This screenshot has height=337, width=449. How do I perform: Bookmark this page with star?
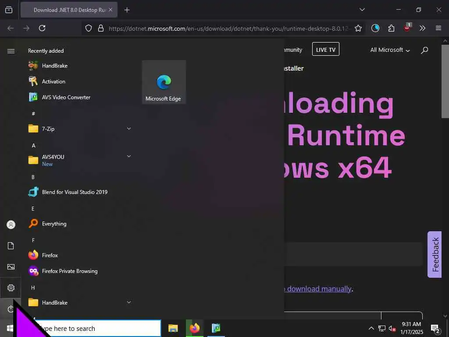(x=358, y=28)
